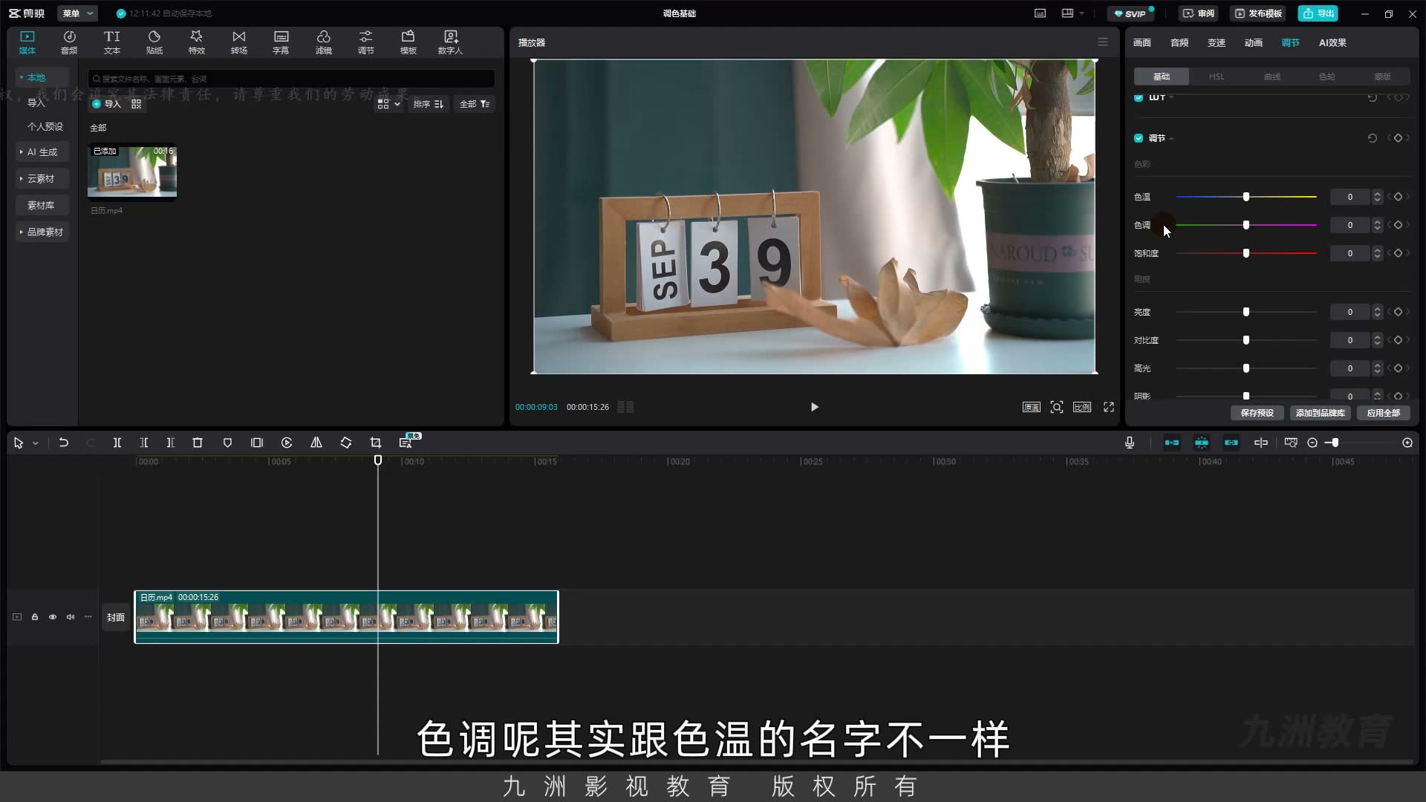The height and width of the screenshot is (802, 1426).
Task: Click the fullscreen icon in the player
Action: [x=1109, y=407]
